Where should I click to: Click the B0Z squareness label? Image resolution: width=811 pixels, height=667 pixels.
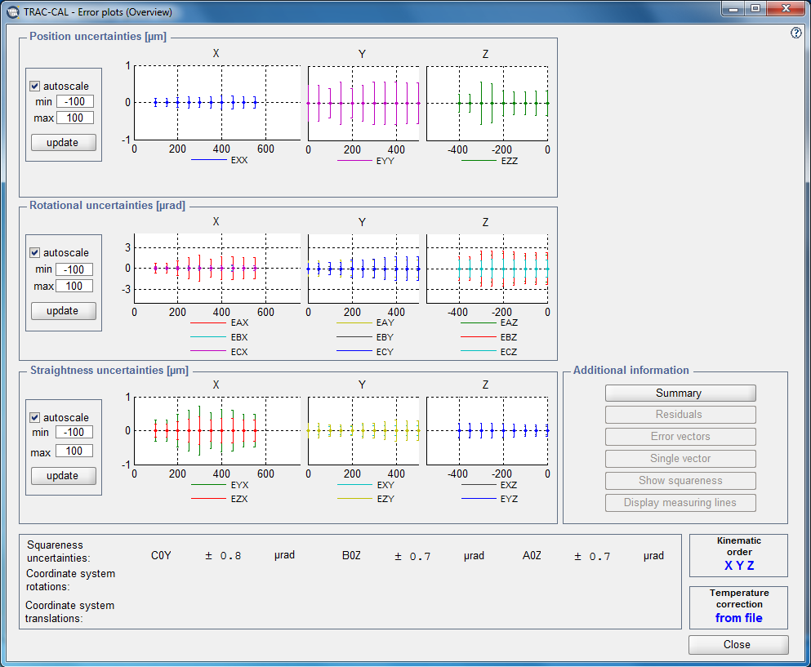pos(351,555)
